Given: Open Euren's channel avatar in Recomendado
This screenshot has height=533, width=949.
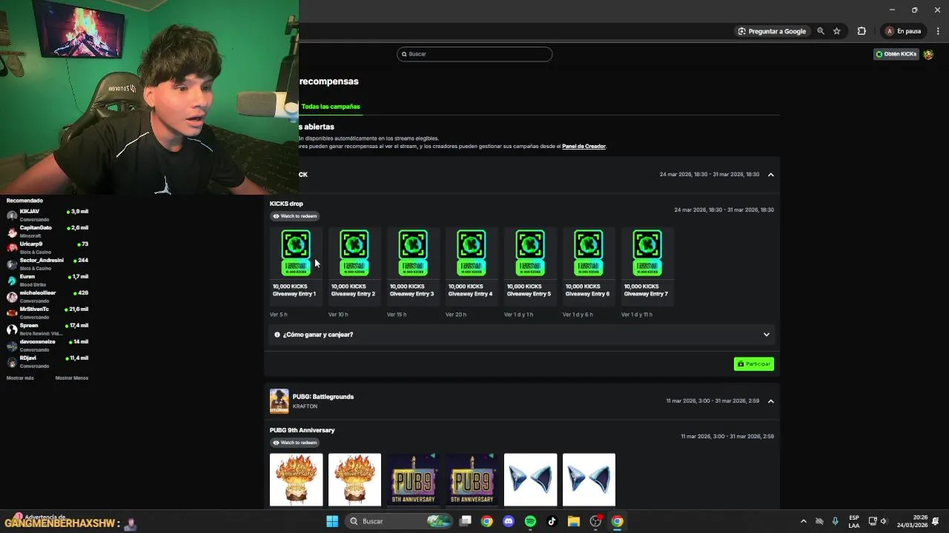Looking at the screenshot, I should (x=12, y=281).
